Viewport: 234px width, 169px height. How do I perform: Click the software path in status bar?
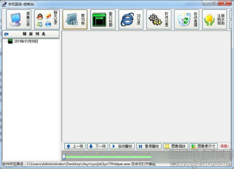pos(79,164)
